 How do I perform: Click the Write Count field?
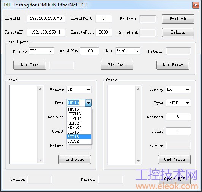[178, 131]
